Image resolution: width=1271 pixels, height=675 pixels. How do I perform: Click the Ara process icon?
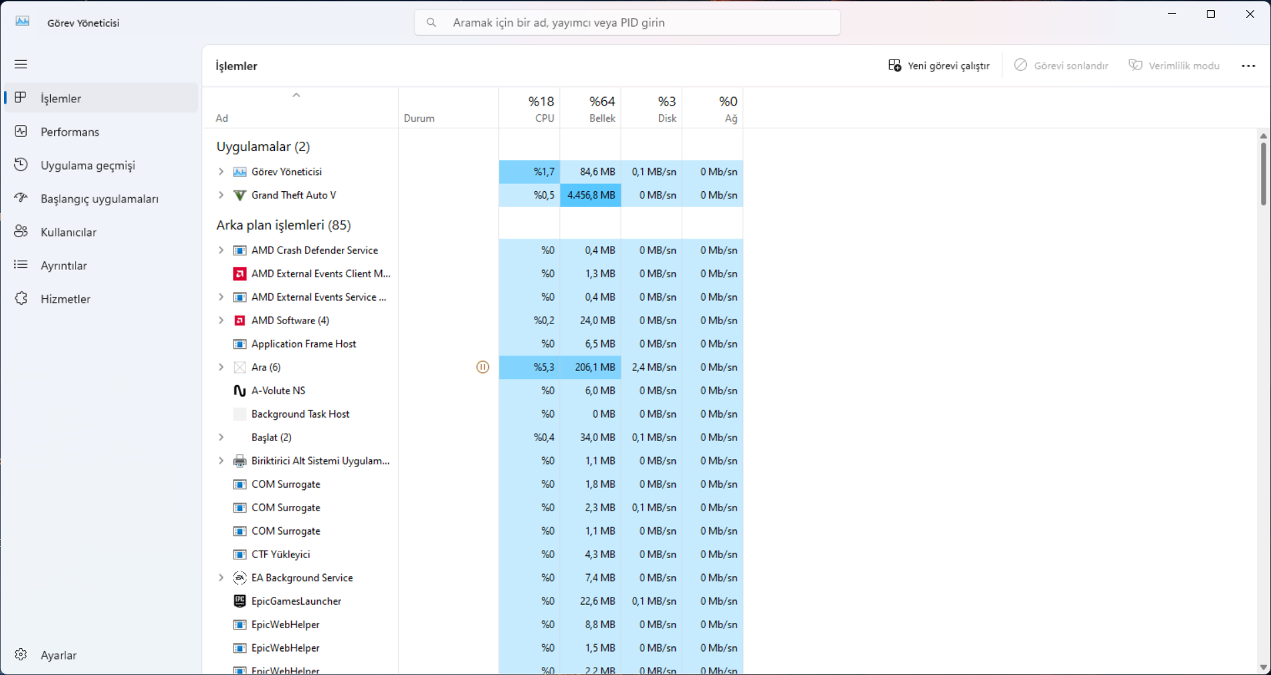tap(239, 367)
